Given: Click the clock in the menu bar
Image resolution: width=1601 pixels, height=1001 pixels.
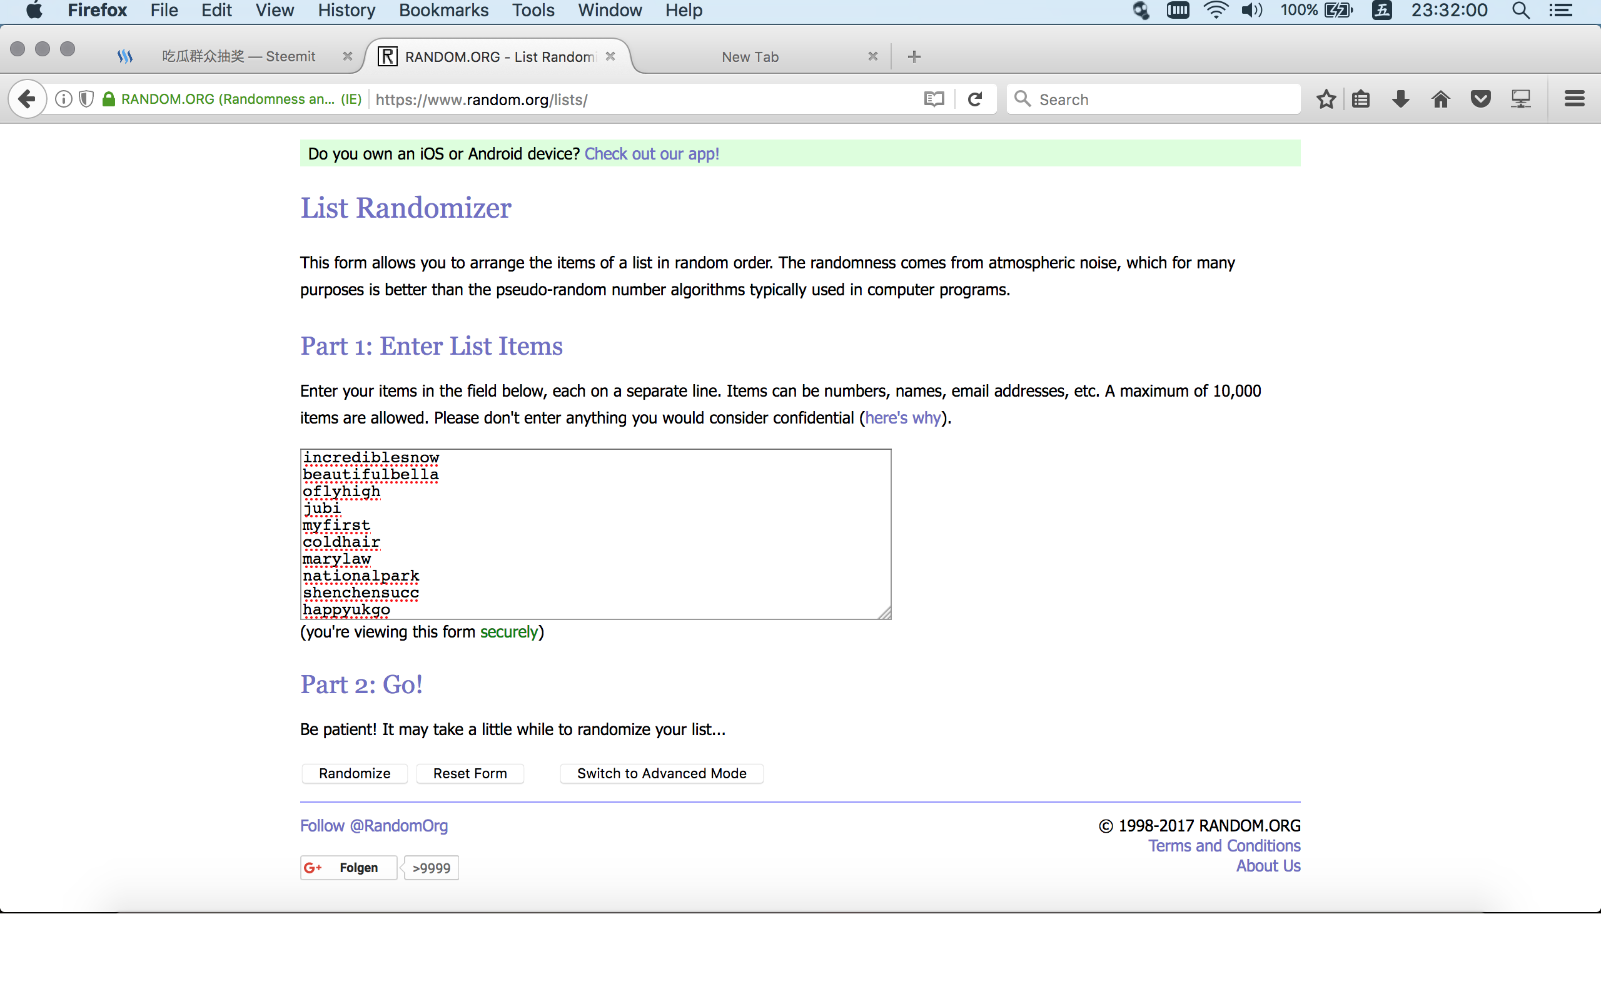Looking at the screenshot, I should click(x=1449, y=11).
